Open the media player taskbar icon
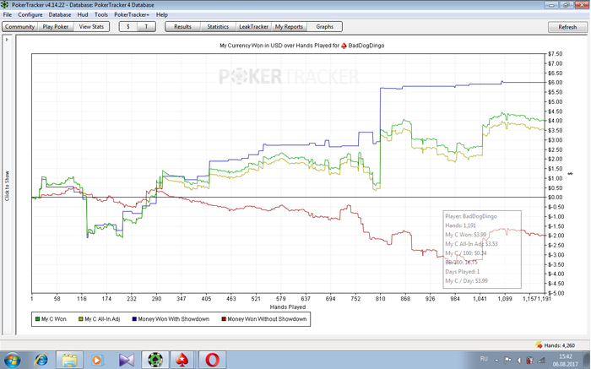This screenshot has width=591, height=369. coord(98,361)
